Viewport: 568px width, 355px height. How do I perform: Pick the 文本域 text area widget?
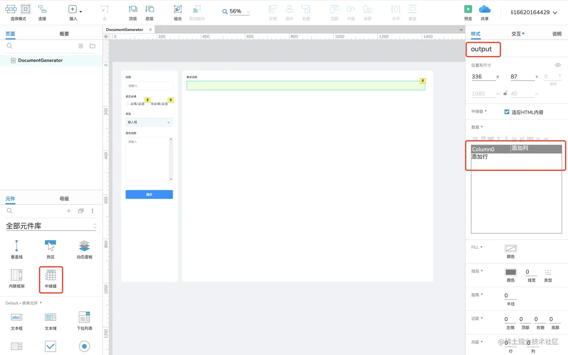tap(50, 322)
